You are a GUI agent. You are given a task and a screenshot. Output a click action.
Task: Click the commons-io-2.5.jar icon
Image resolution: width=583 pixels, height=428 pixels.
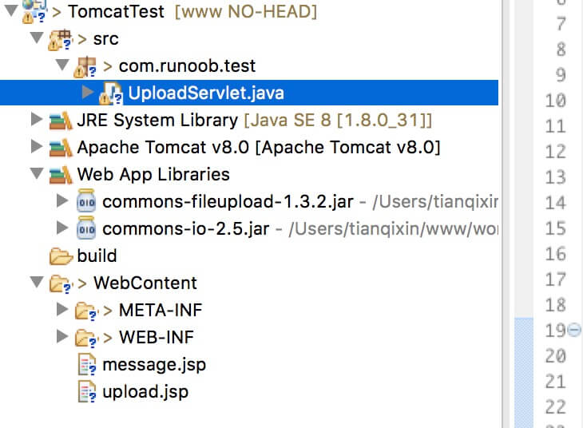[x=86, y=229]
